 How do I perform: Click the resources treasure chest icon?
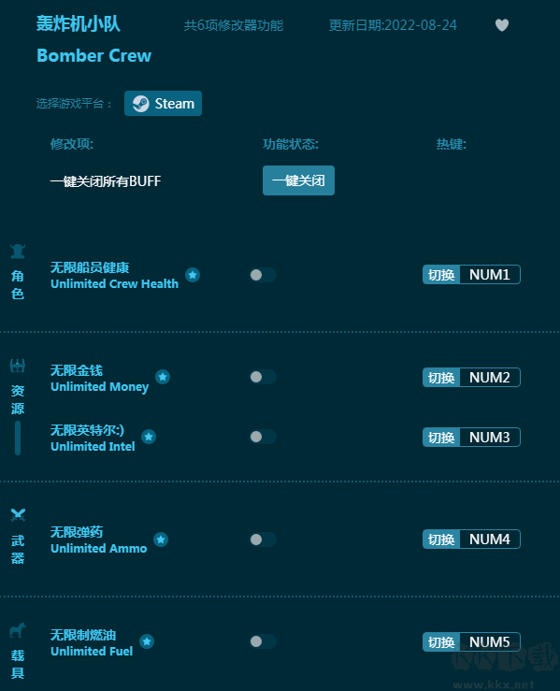18,366
